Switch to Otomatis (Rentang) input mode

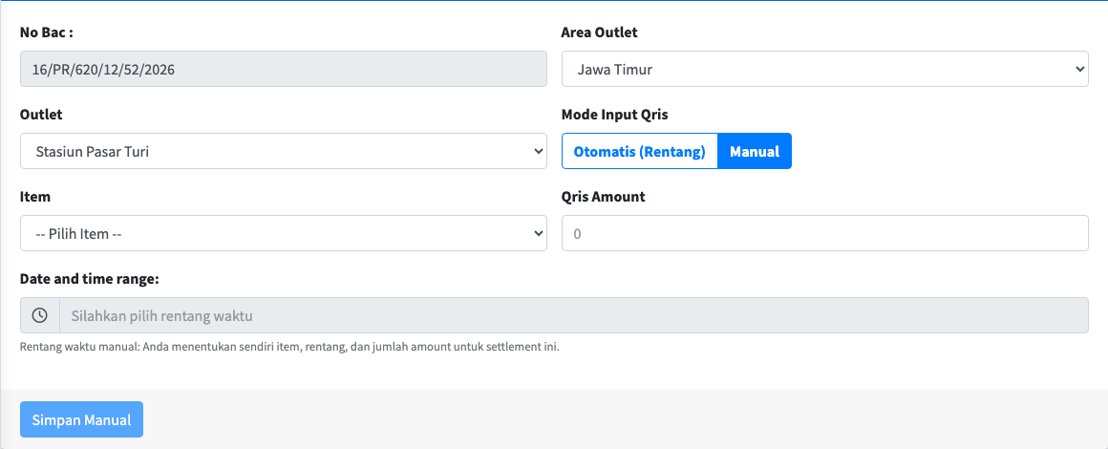click(640, 151)
